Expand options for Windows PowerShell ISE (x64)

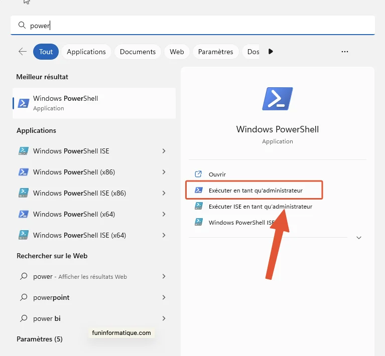[164, 235]
